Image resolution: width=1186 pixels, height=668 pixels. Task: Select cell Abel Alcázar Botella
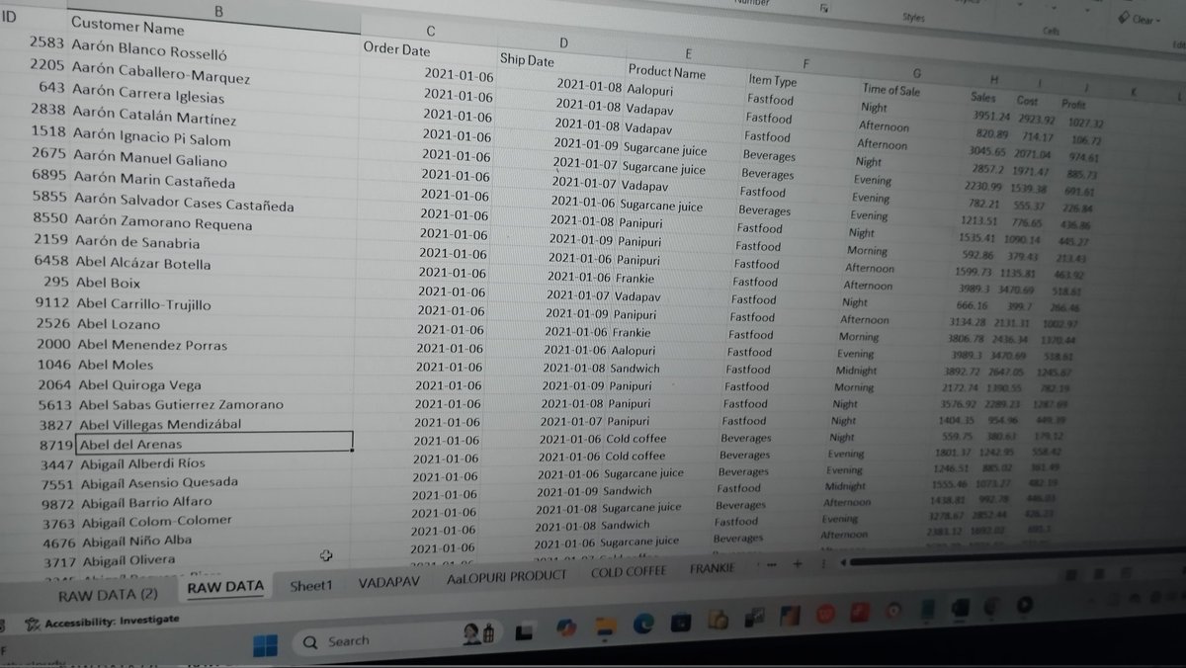coord(143,262)
